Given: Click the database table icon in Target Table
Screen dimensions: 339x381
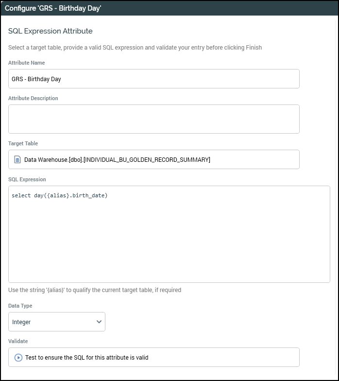Looking at the screenshot, I should (x=17, y=159).
